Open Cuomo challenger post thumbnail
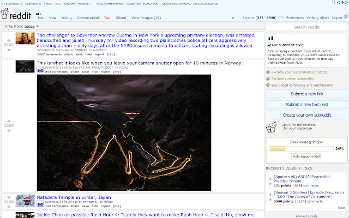This screenshot has width=349, height=218. (25, 38)
